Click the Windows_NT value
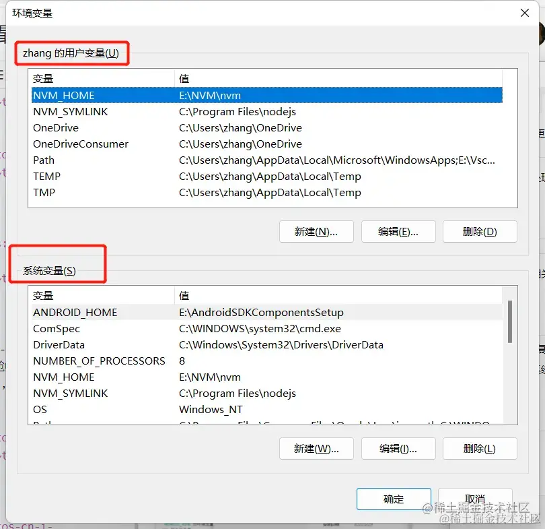Screen dimensions: 545x529 pyautogui.click(x=211, y=409)
